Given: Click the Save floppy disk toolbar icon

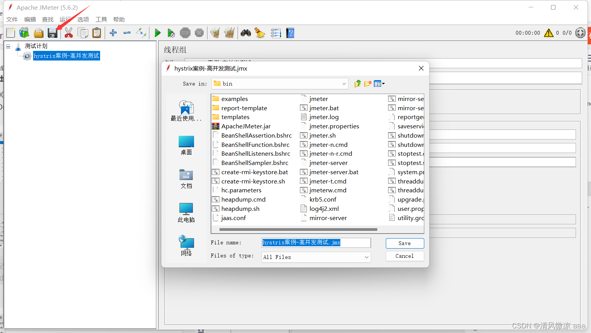Looking at the screenshot, I should click(x=53, y=33).
